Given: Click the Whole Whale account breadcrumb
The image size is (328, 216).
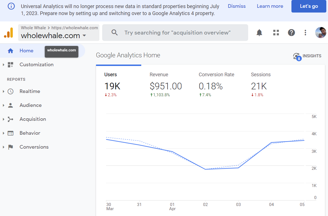Looking at the screenshot, I should pos(33,28).
